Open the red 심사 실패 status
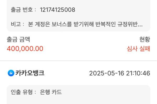The height and width of the screenshot is (104, 157). pos(138,49)
